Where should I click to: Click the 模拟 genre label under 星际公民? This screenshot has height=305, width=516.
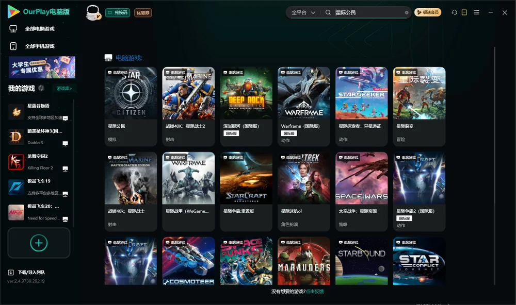click(x=112, y=139)
